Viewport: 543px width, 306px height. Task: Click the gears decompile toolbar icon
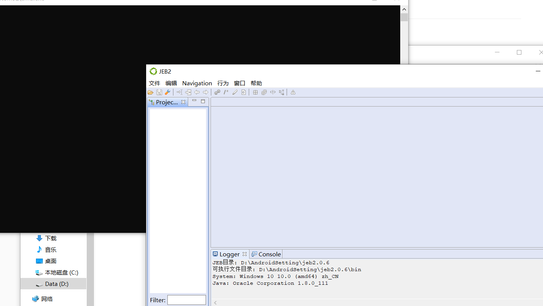click(x=217, y=92)
